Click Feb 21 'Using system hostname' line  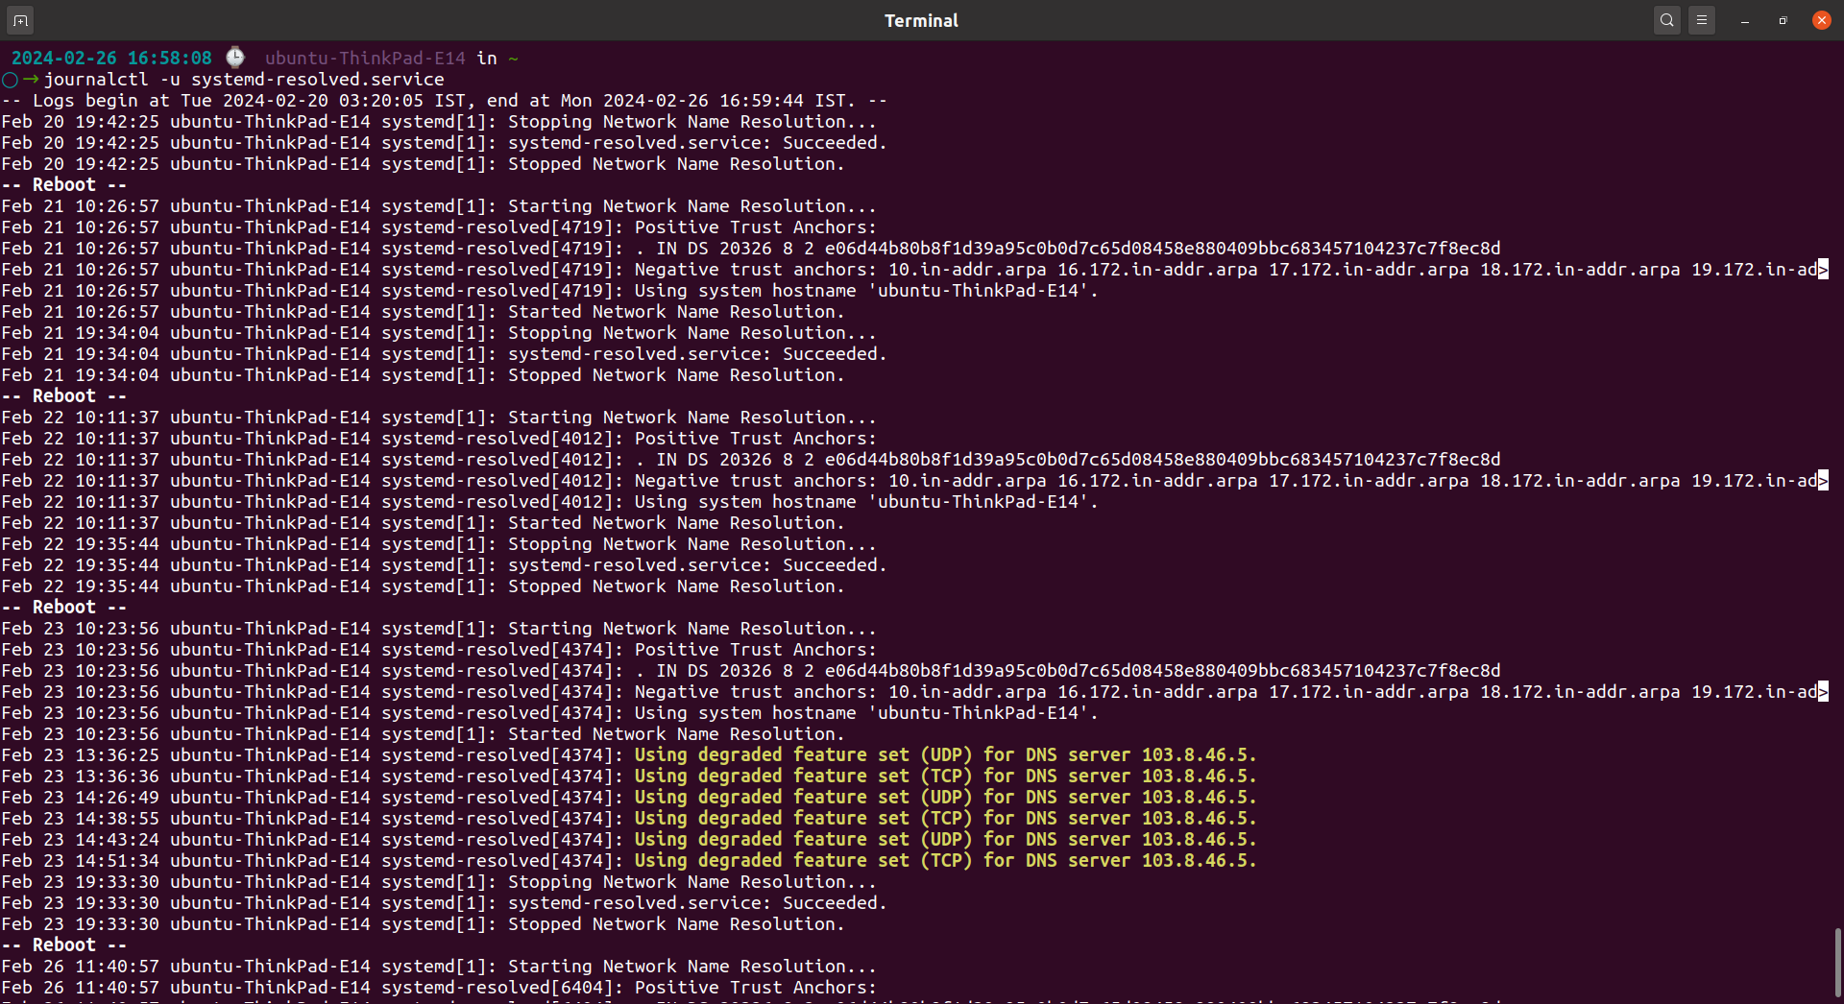click(x=549, y=291)
